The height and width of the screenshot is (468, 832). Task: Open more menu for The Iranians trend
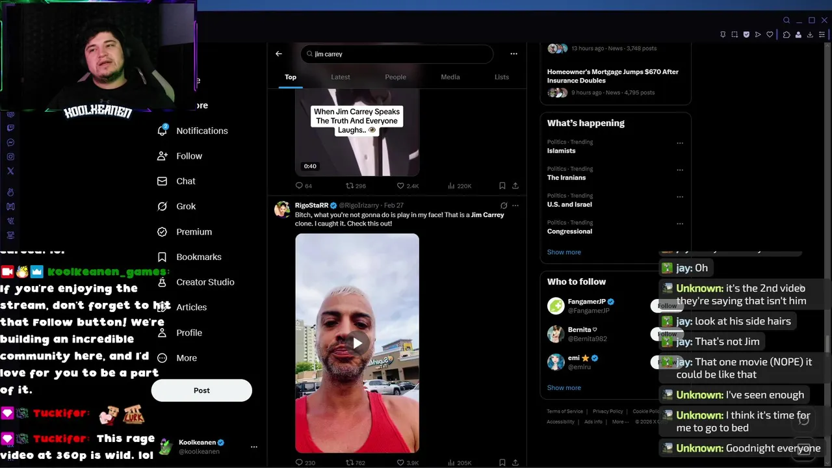(680, 170)
